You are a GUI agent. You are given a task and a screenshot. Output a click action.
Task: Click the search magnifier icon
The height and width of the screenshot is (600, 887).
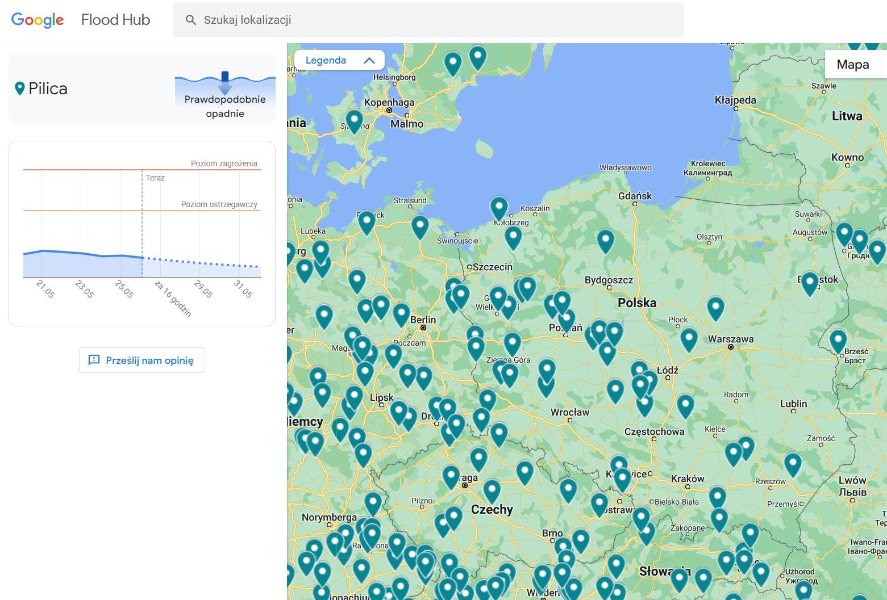pyautogui.click(x=191, y=20)
